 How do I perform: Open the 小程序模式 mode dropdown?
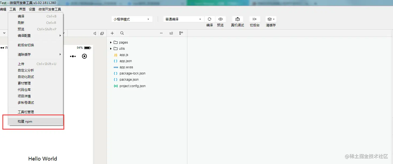(x=132, y=19)
